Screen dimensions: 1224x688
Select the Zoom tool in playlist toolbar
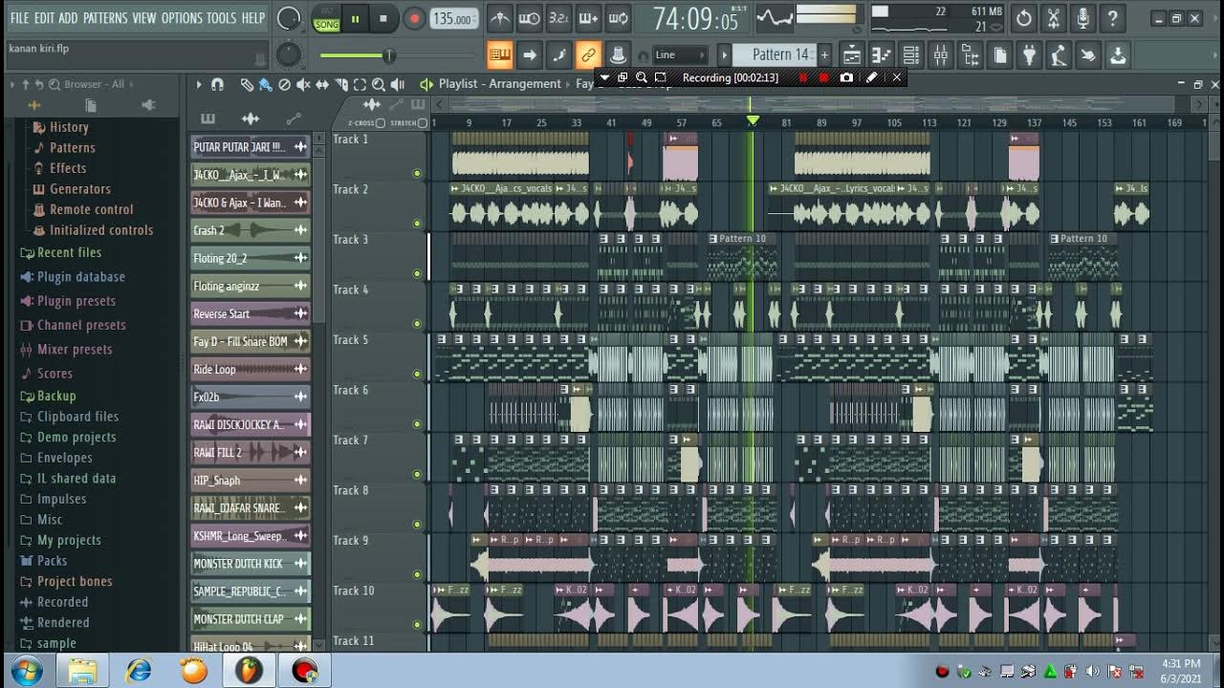(379, 85)
